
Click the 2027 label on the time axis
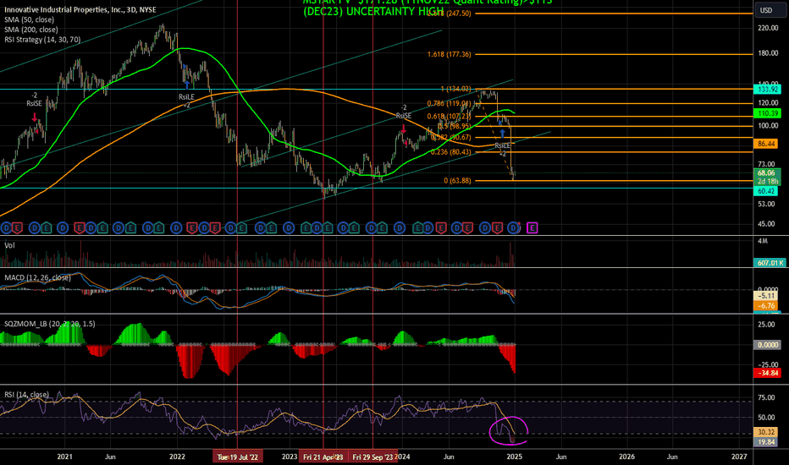[x=739, y=457]
